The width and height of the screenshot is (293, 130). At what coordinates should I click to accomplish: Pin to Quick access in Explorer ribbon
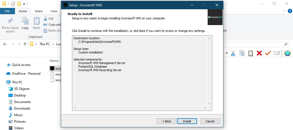coord(10,25)
